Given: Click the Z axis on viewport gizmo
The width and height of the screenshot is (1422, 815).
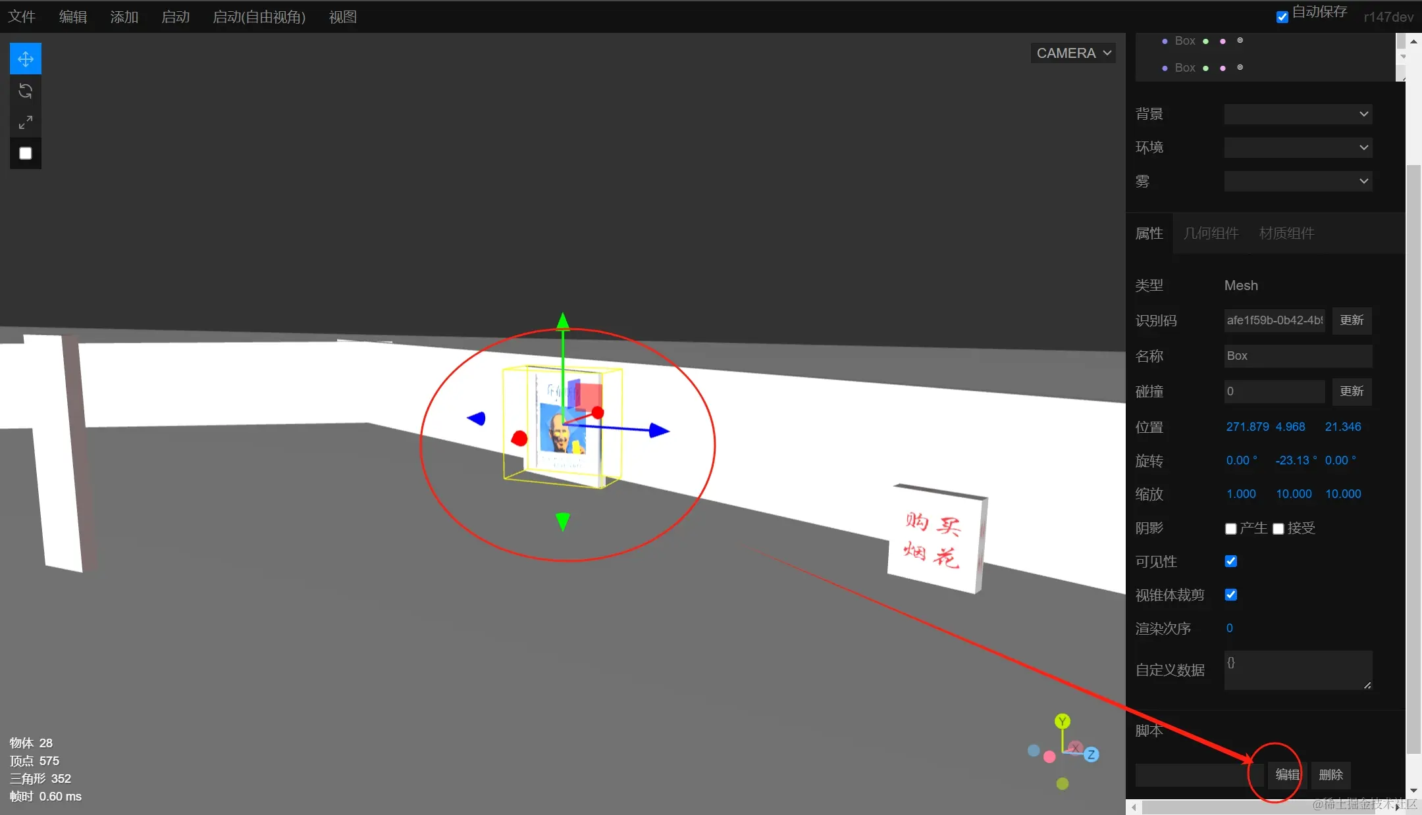Looking at the screenshot, I should point(1091,754).
